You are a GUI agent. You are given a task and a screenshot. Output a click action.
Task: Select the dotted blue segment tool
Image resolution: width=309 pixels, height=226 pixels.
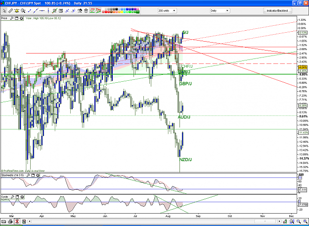tap(67, 11)
